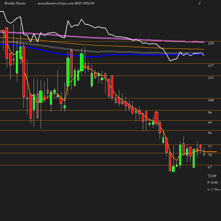221x221 pixels.
Task: Click the 84 price axis label
Action: 210,133
